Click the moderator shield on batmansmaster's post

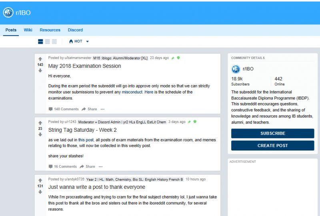[178, 58]
